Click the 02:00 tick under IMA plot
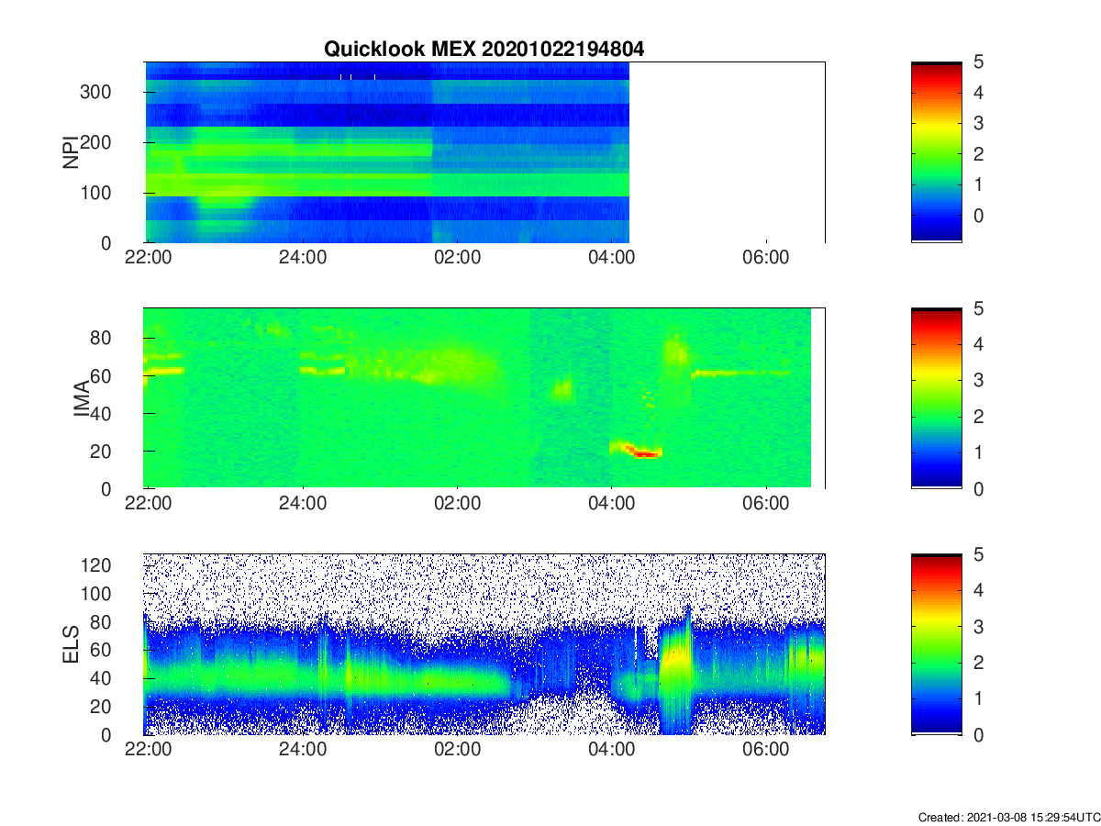The width and height of the screenshot is (1101, 826). [457, 504]
